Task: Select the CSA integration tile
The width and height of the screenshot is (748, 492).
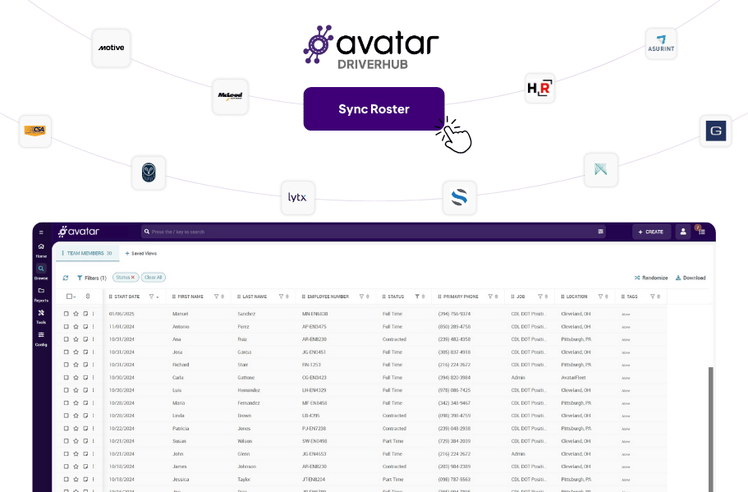Action: [34, 131]
